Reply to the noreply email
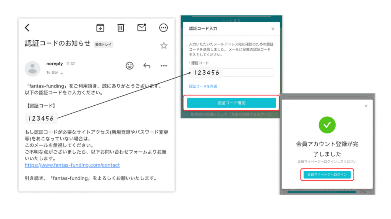Viewport: 391px width, 219px height. [x=147, y=66]
